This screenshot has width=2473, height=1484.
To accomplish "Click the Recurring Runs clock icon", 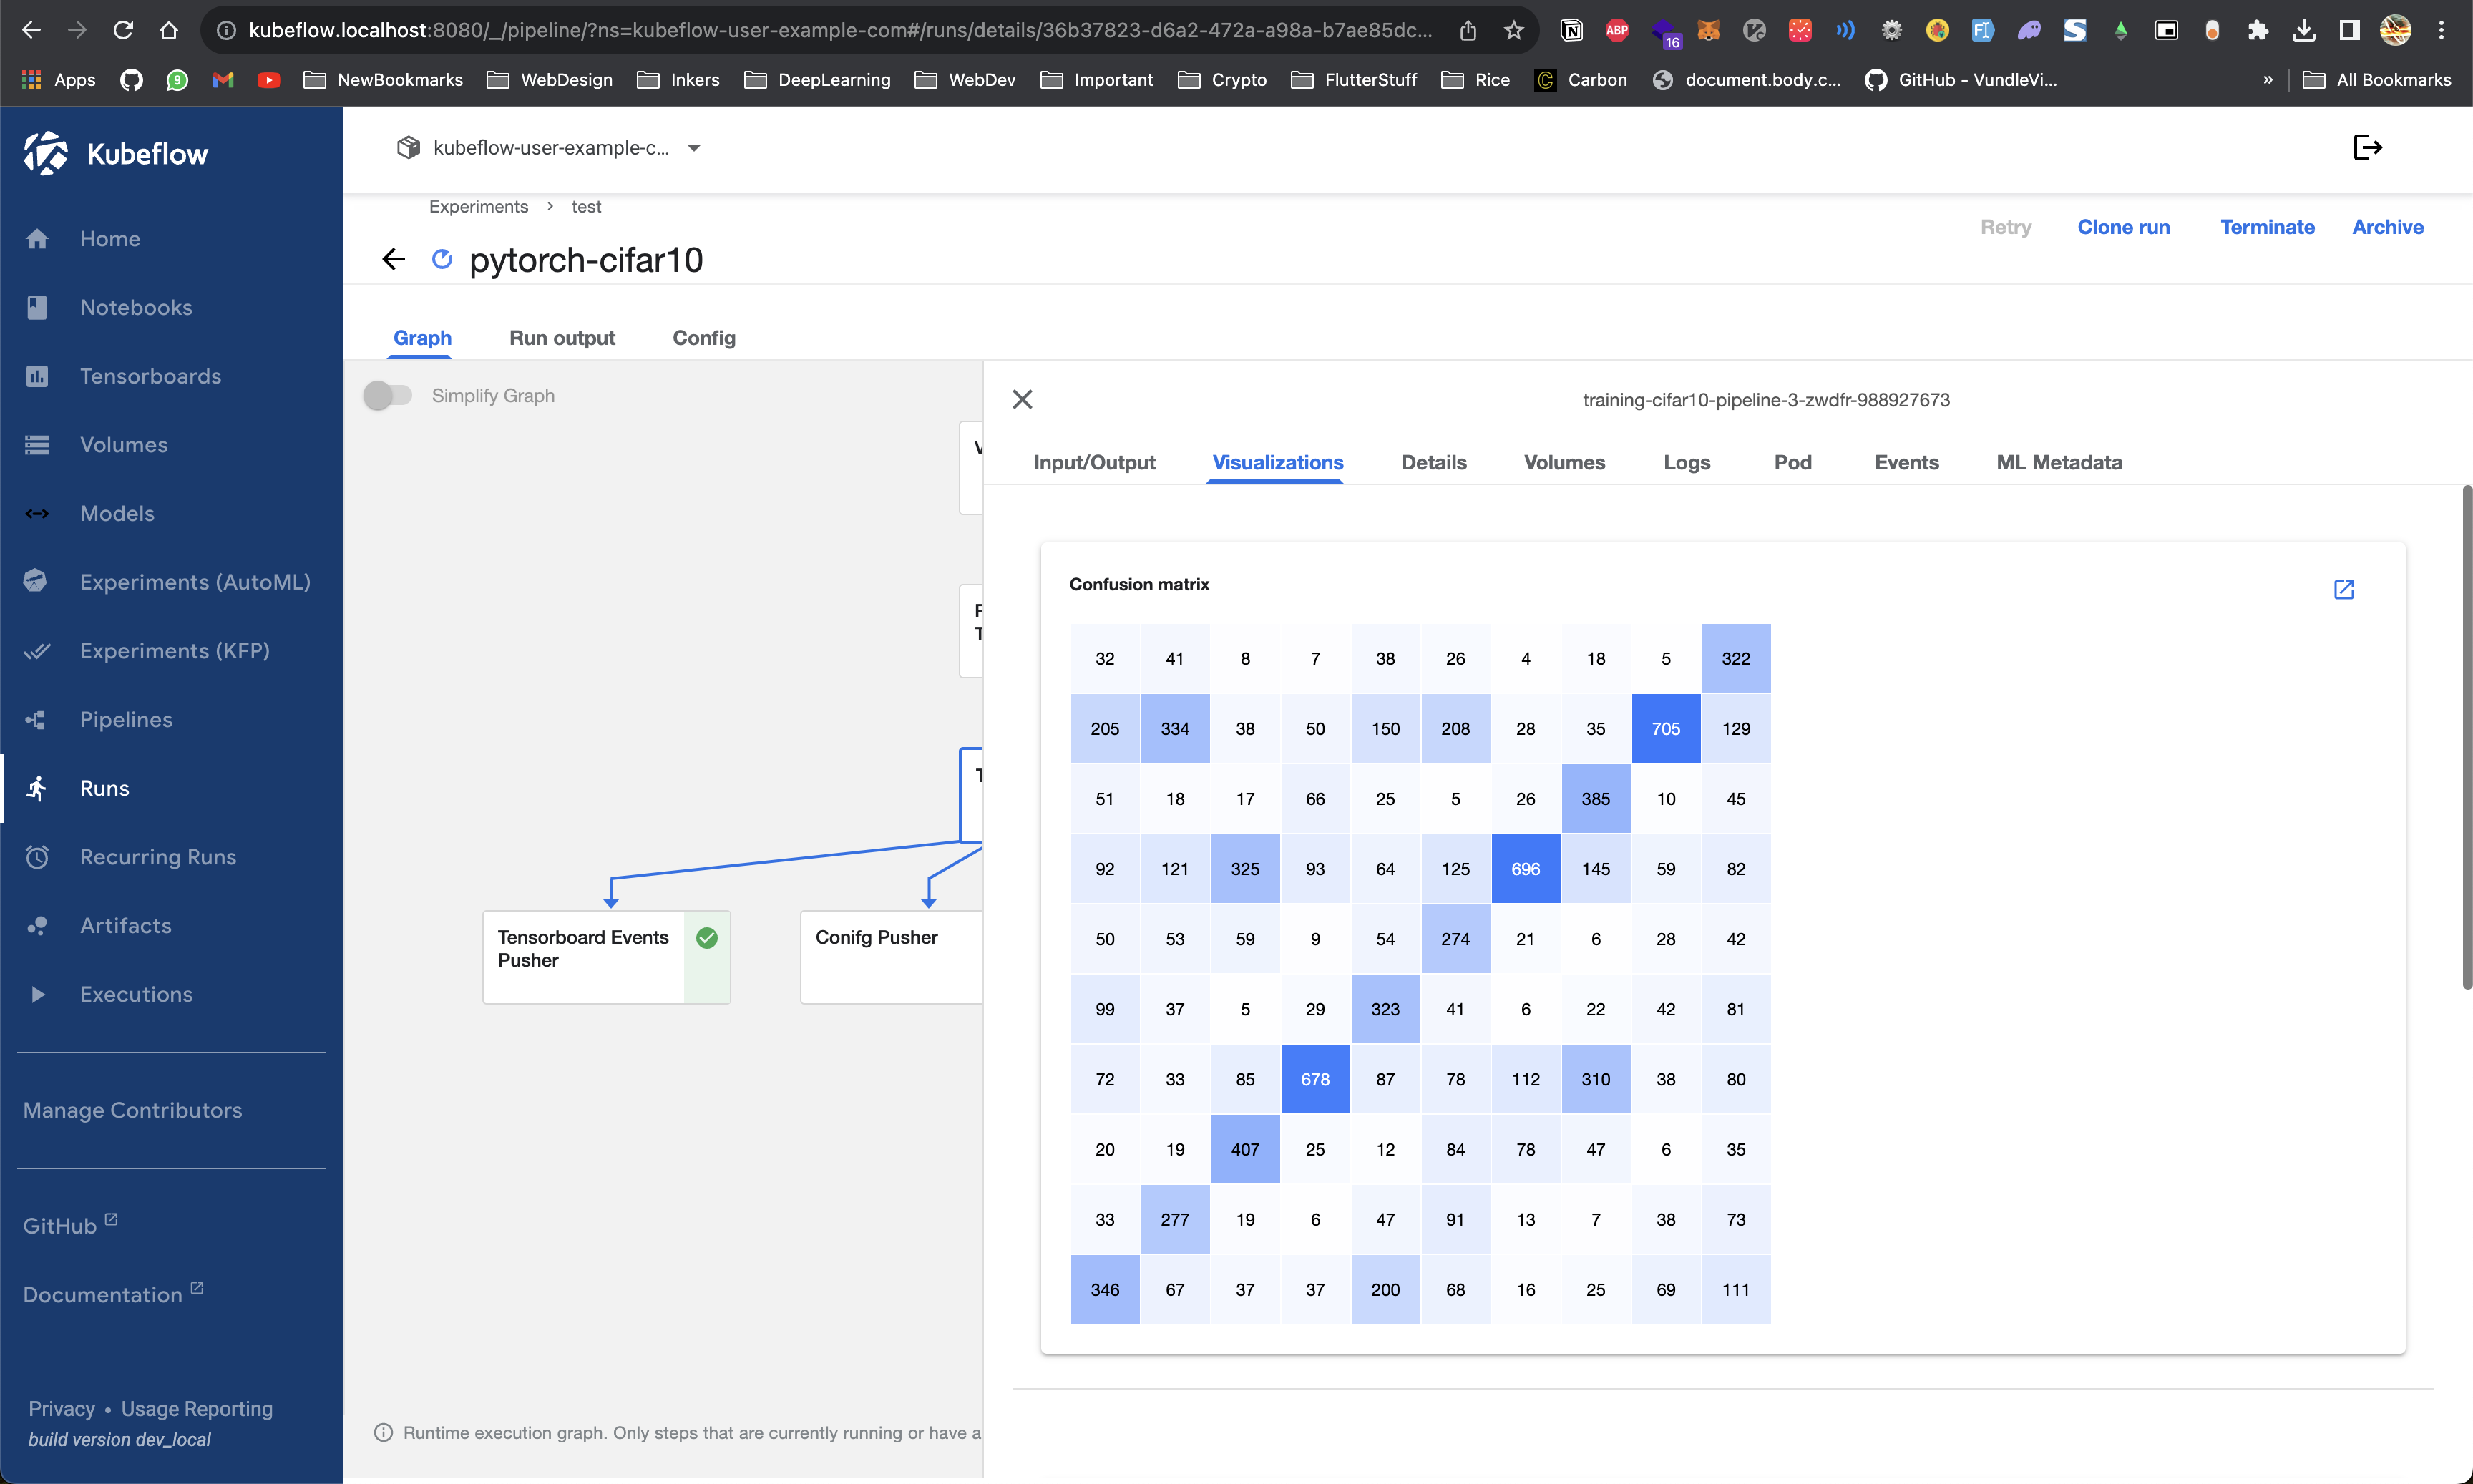I will coord(37,857).
